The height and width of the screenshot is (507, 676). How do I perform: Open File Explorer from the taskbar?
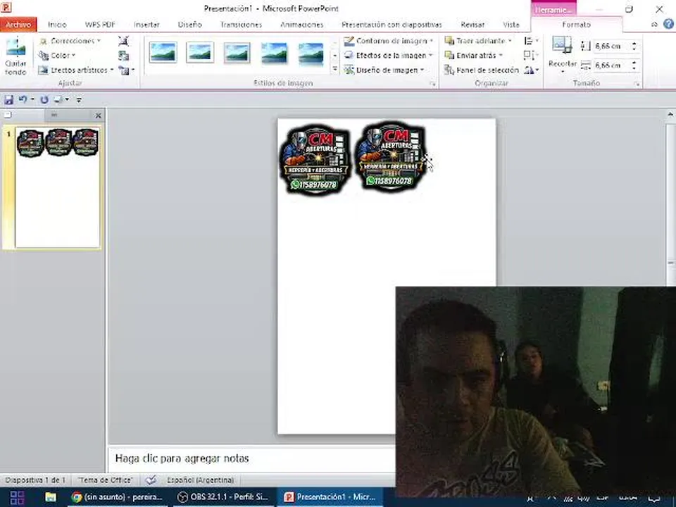coord(51,497)
